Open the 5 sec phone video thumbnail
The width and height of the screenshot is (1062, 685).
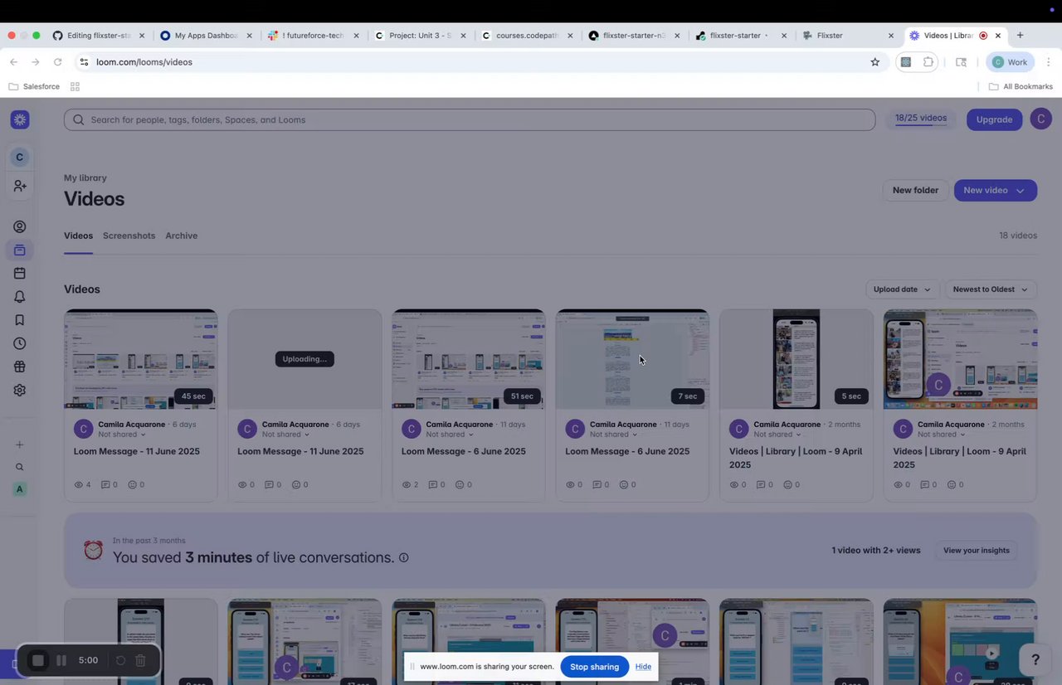click(796, 359)
